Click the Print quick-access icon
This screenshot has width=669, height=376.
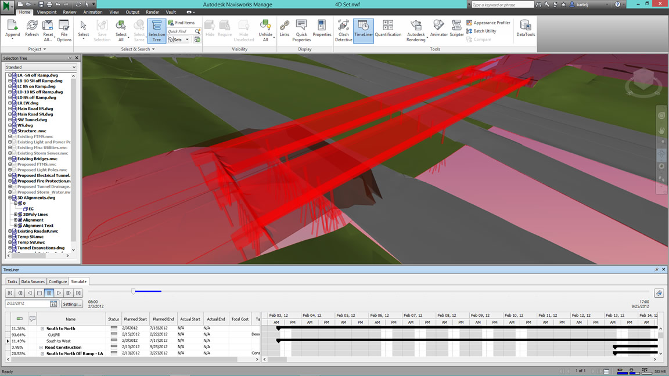pyautogui.click(x=49, y=4)
